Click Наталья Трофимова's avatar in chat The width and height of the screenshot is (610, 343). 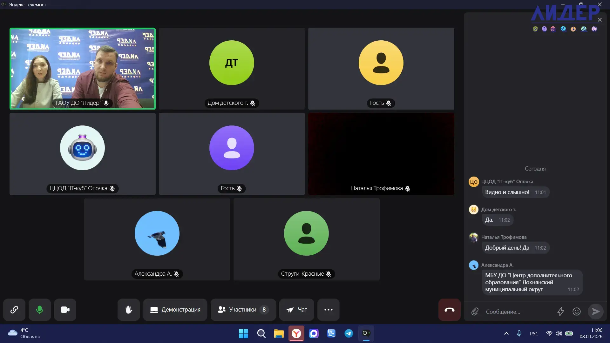pos(473,237)
